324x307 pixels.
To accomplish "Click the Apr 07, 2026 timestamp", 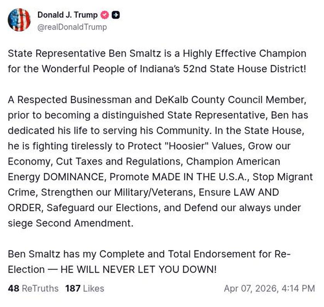I will click(x=270, y=288).
